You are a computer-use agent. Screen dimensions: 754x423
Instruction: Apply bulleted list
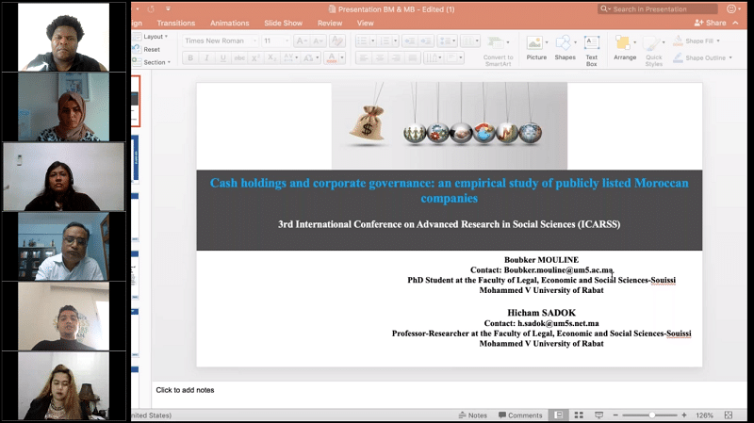362,41
